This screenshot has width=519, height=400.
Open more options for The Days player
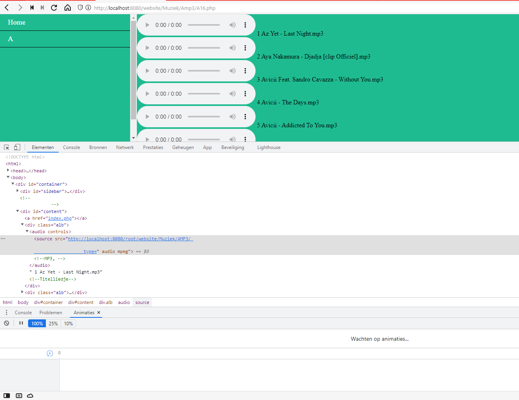[x=245, y=94]
